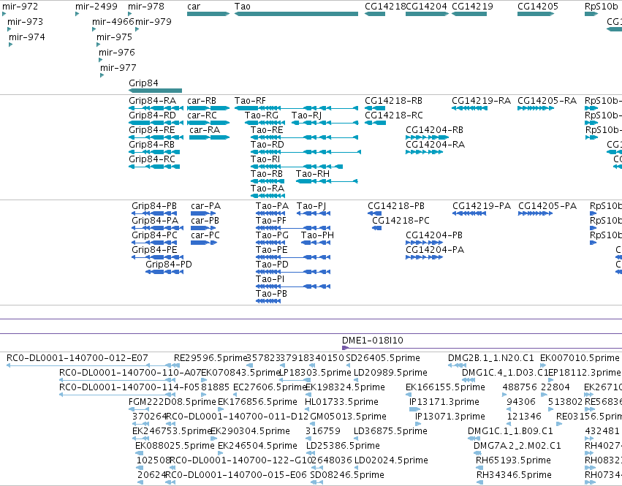Open the LD36875.5prime EST label
Viewport: 622px width, 486px height.
pyautogui.click(x=390, y=431)
